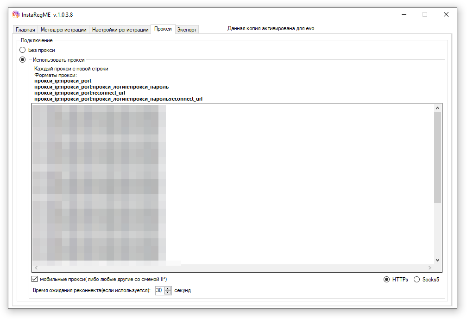Toggle the мобильные прокси checkbox

tap(35, 279)
